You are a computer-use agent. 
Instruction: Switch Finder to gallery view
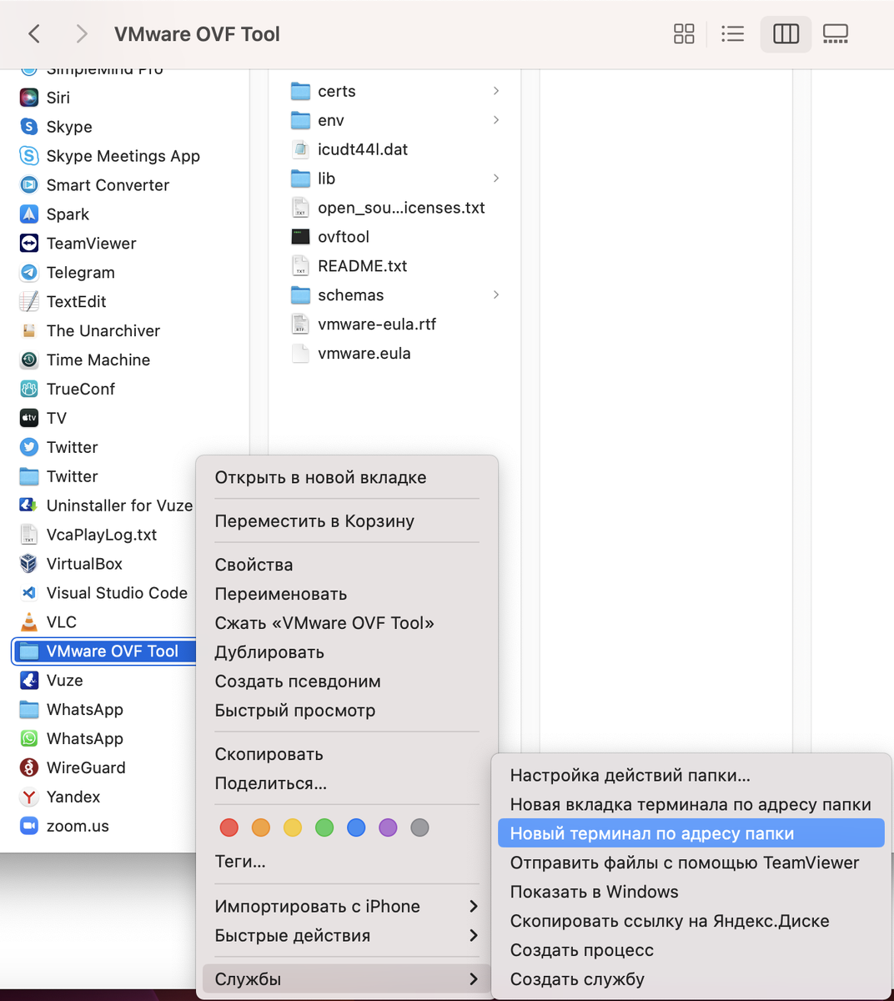835,33
